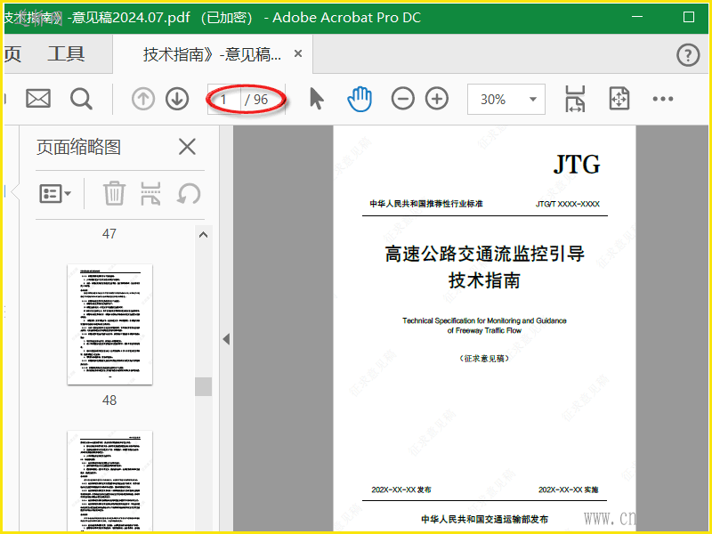Click the fit full page icon
The image size is (712, 534).
click(619, 99)
